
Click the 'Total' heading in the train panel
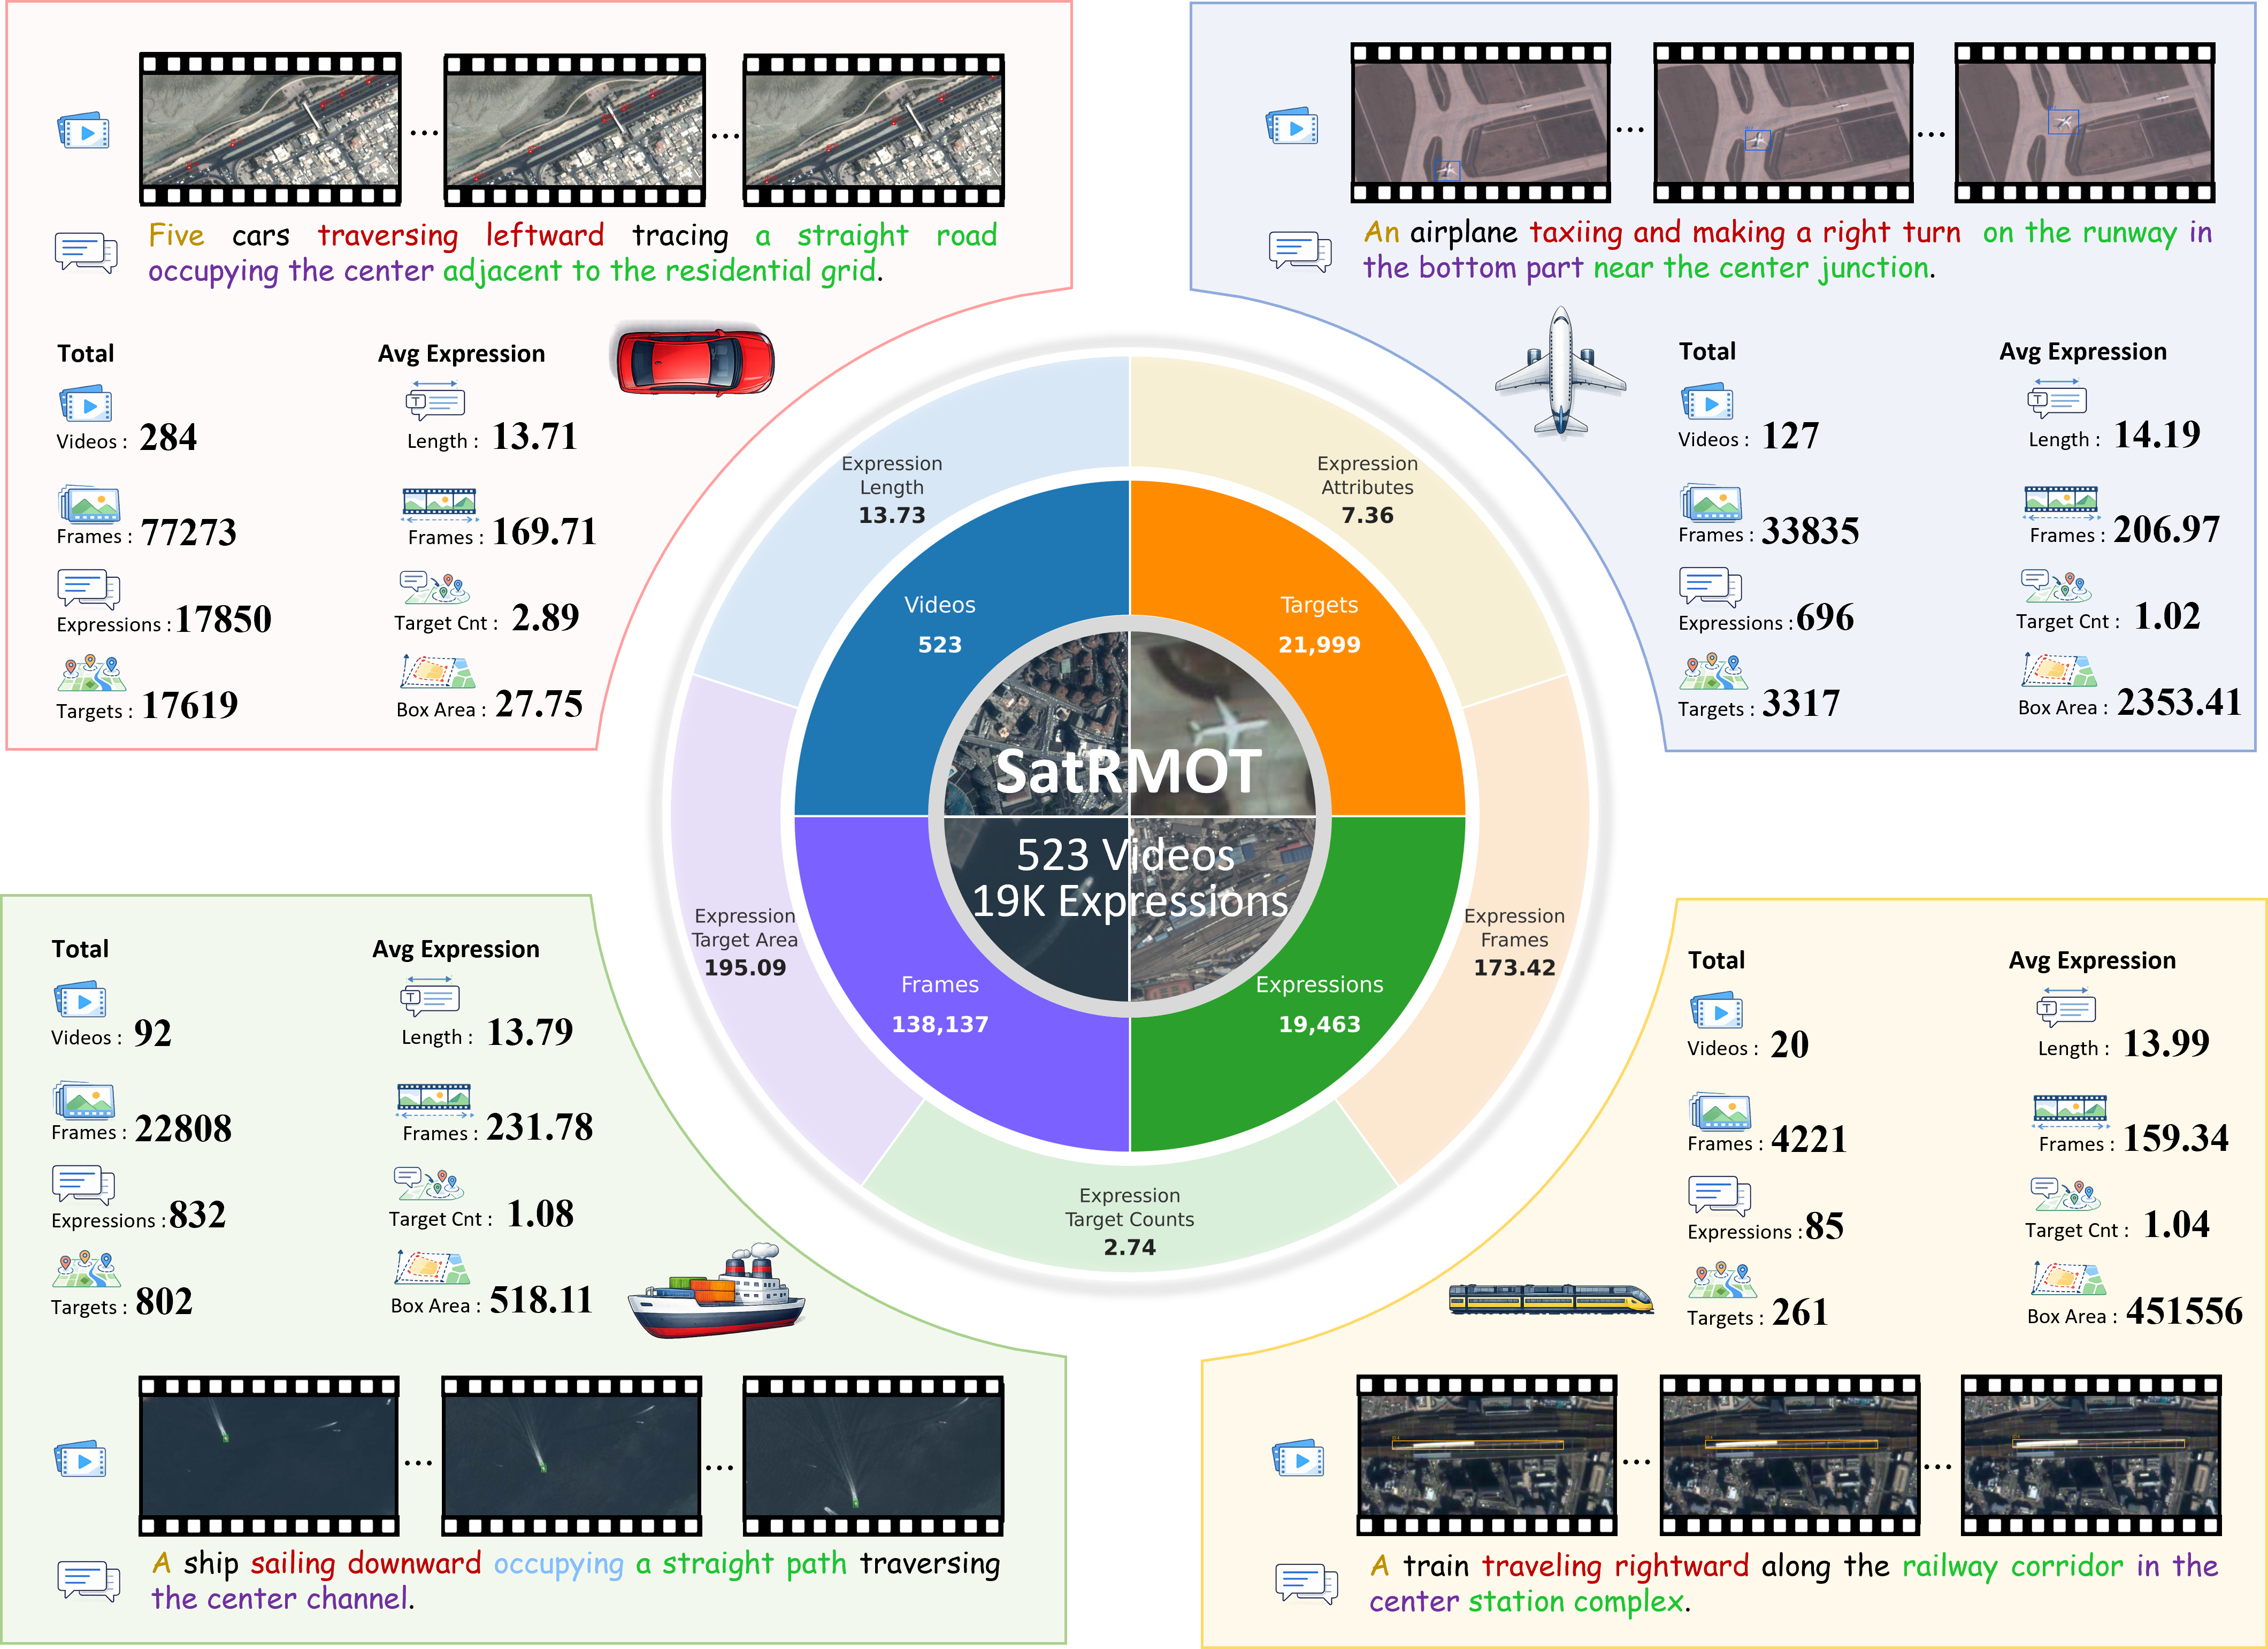click(1716, 960)
